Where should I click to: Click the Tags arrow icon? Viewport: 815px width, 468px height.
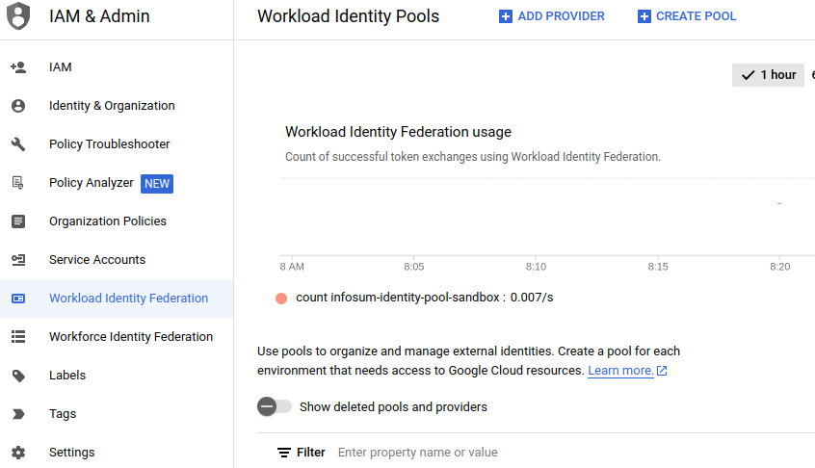click(x=18, y=414)
